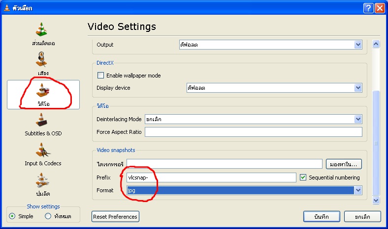Click the มองหาใน... browse button

tap(344, 164)
